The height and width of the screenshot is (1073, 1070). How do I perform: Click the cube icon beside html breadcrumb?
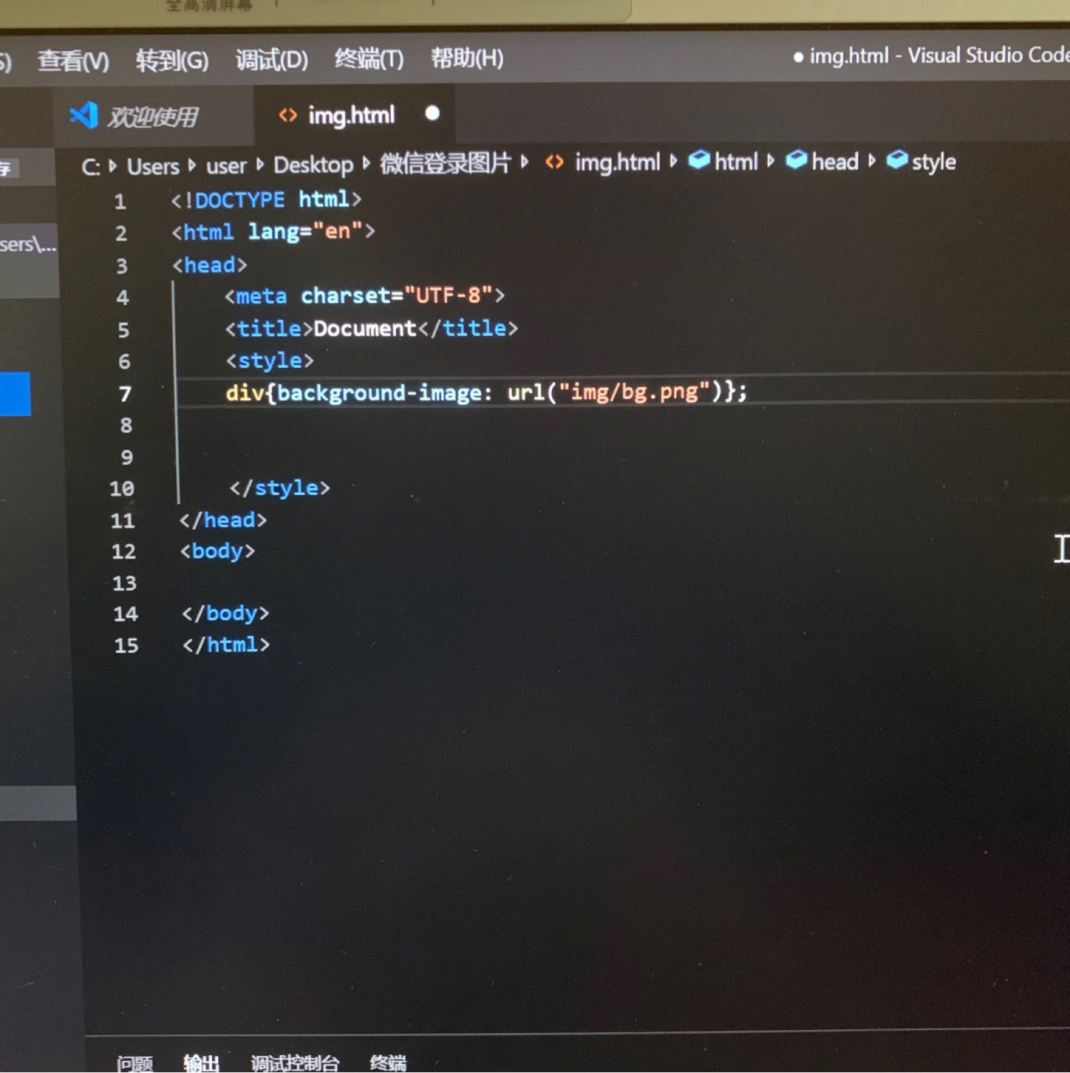click(699, 160)
